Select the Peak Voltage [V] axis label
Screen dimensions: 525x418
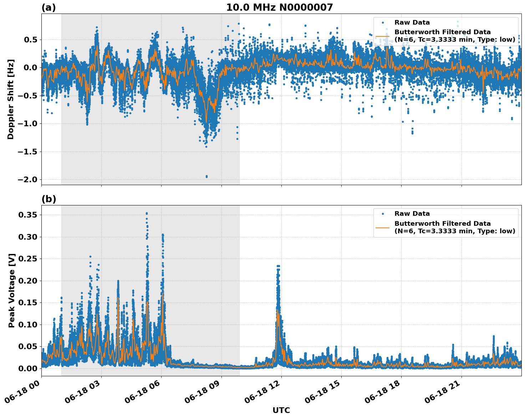[12, 291]
